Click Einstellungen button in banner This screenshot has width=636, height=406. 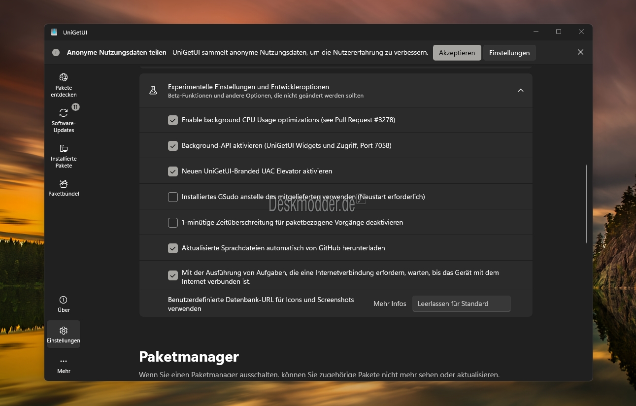(x=509, y=53)
